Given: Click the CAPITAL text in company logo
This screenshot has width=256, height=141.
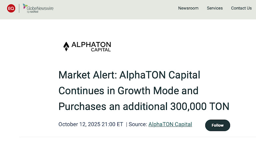Looking at the screenshot, I should point(101,50).
